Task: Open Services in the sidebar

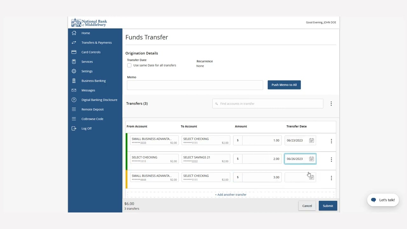Action: pyautogui.click(x=87, y=62)
